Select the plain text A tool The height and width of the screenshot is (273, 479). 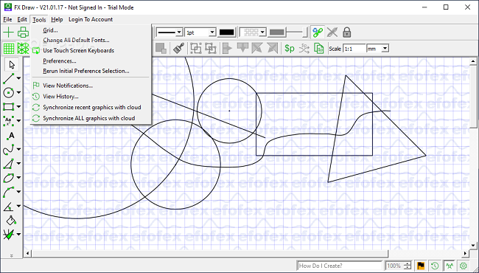click(x=11, y=136)
